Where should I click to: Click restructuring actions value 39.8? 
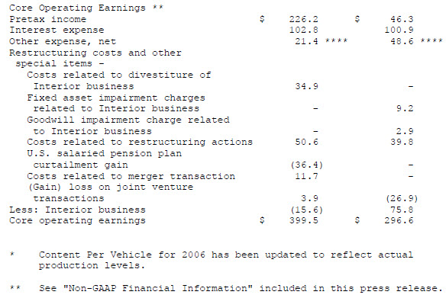coord(402,142)
